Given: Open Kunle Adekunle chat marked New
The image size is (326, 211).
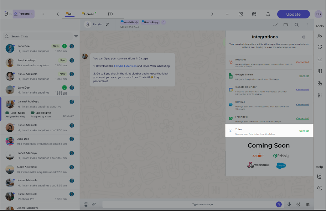Looking at the screenshot, I should point(40,76).
